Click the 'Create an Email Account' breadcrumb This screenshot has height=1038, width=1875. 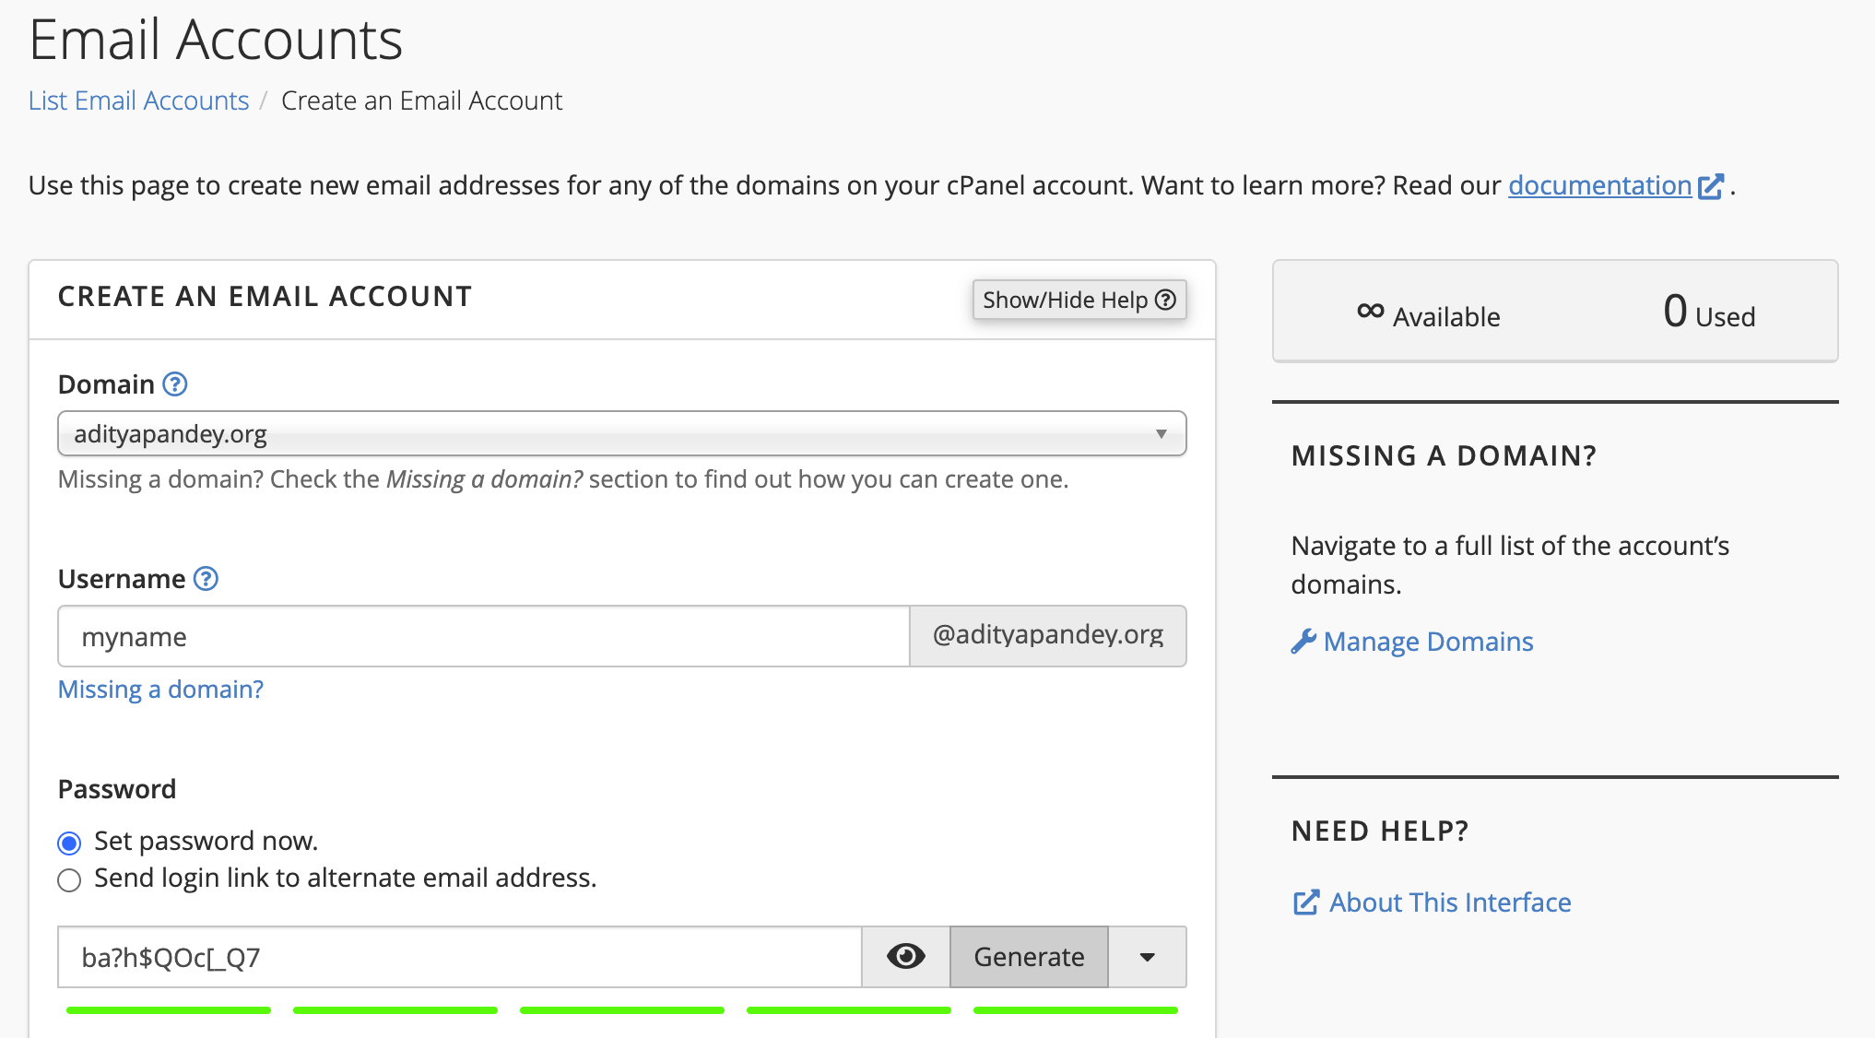click(x=421, y=100)
